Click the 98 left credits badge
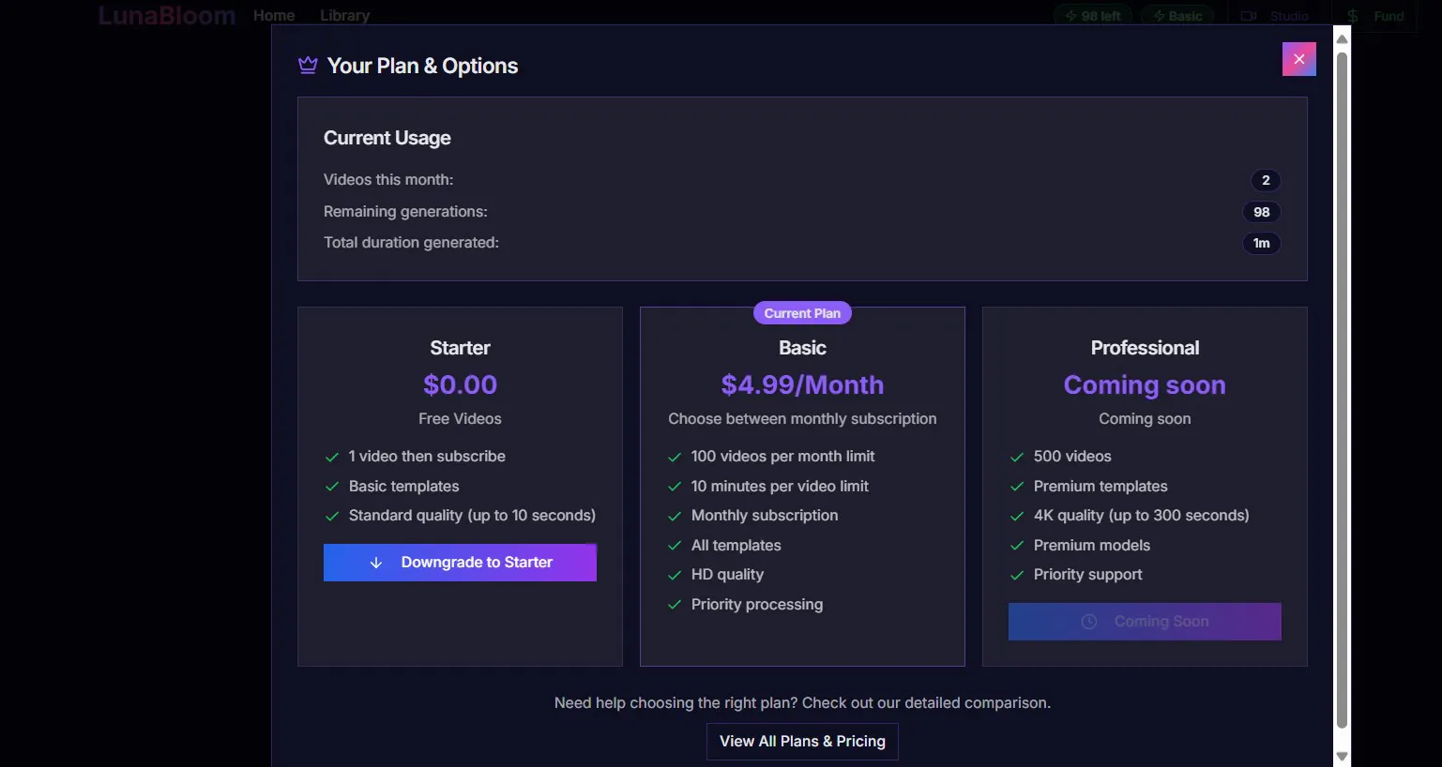 coord(1092,16)
